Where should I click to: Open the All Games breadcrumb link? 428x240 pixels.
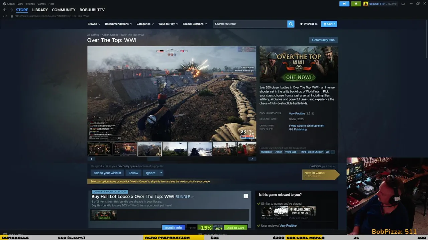93,35
